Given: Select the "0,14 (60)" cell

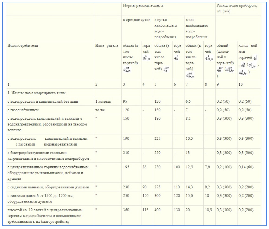Looking at the screenshot, I should 246,167.
